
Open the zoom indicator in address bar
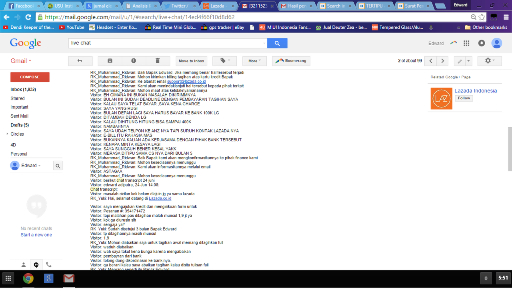(474, 17)
